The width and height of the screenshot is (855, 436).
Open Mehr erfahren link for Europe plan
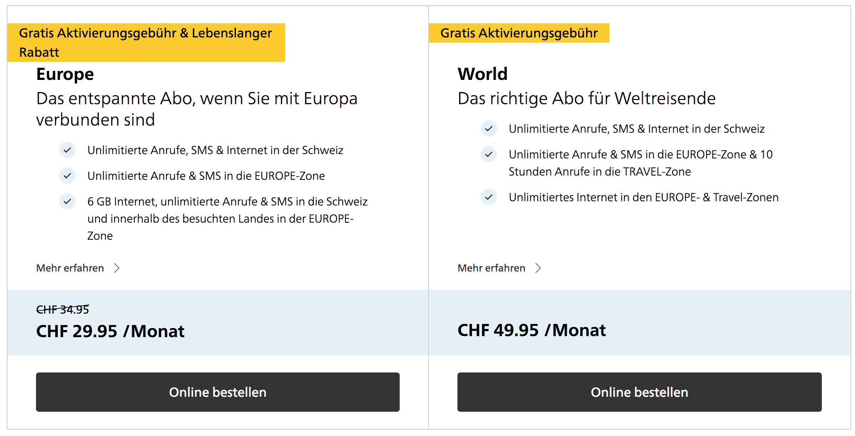click(70, 268)
